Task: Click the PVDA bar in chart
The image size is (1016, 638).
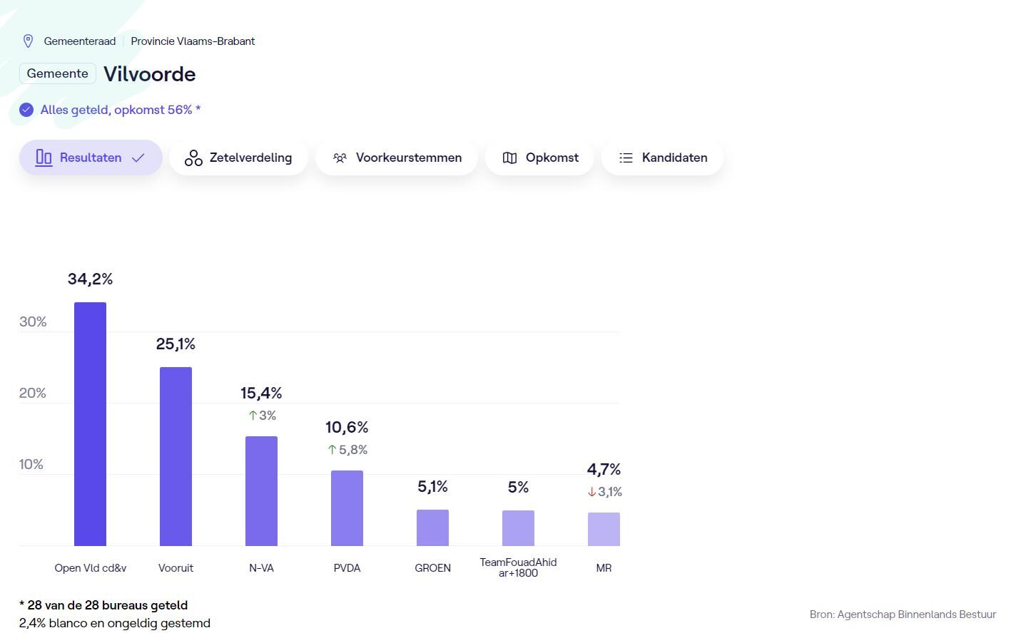Action: tap(347, 508)
